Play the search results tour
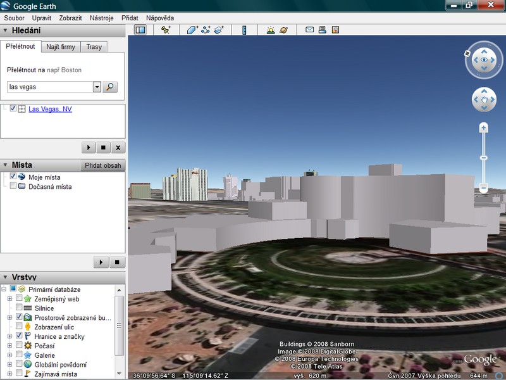Viewport: 506px width, 380px height. tap(89, 148)
